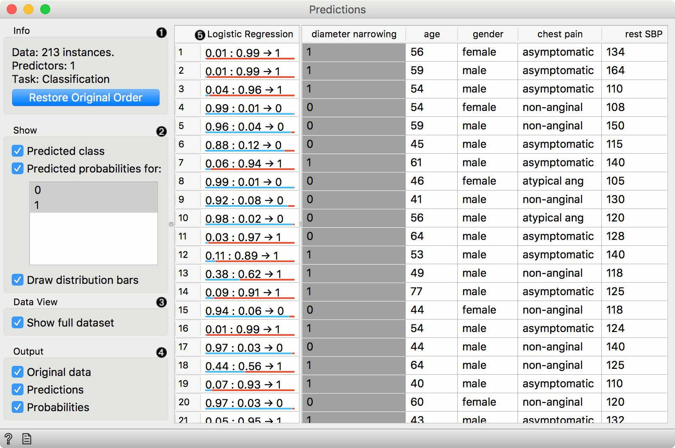The height and width of the screenshot is (448, 675).
Task: Click prediction 0.11 : 0.89 → 1
Action: click(250, 255)
